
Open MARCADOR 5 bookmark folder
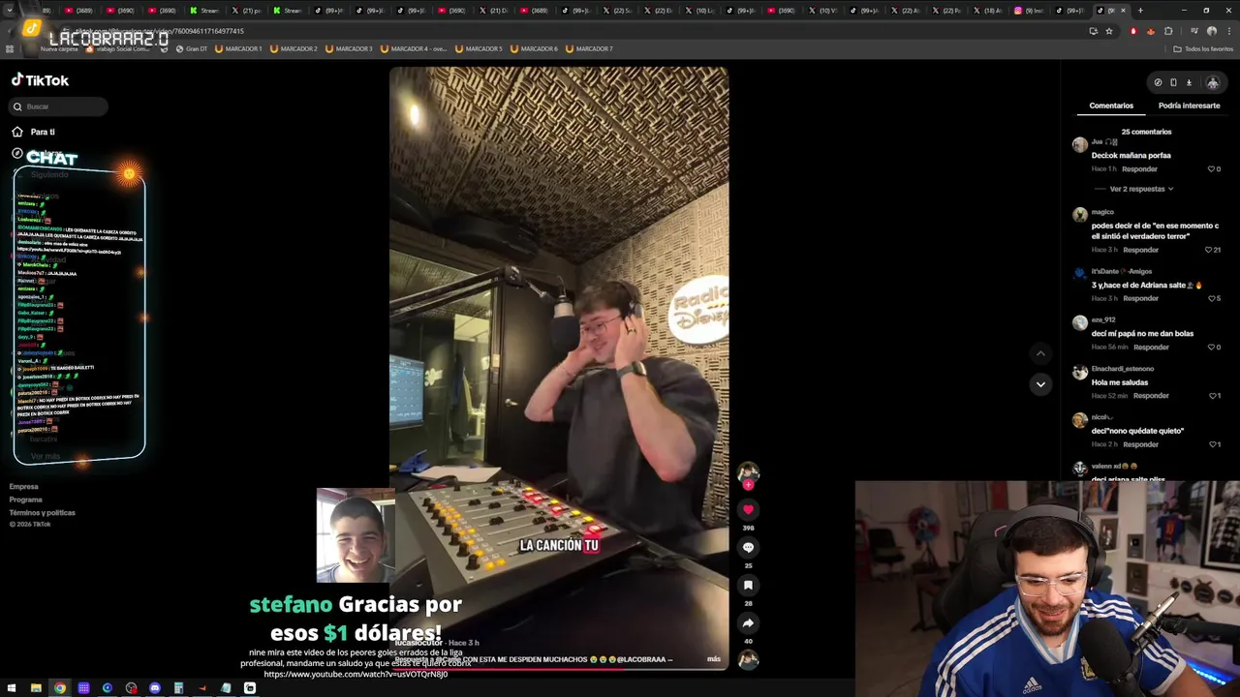point(479,48)
